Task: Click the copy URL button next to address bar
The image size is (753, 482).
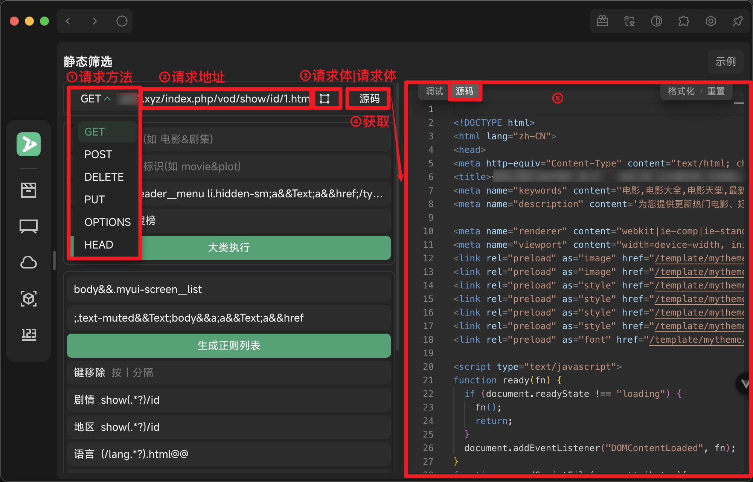Action: 325,99
